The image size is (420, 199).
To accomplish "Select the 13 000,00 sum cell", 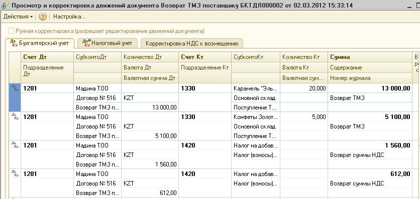I will click(369, 88).
